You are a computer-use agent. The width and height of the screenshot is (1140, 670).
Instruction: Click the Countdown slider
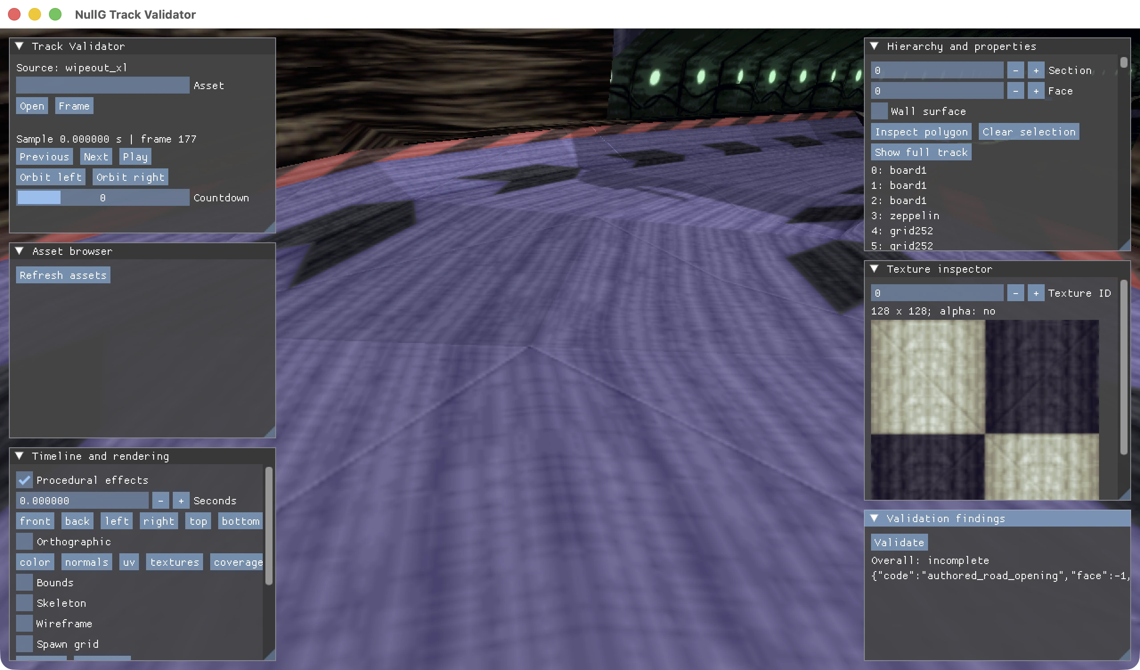pos(103,198)
